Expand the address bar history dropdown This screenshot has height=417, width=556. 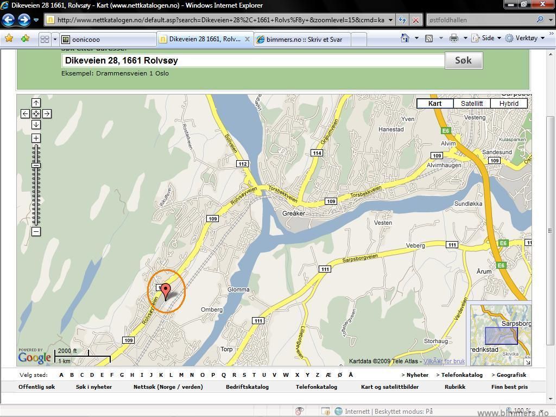coord(390,20)
